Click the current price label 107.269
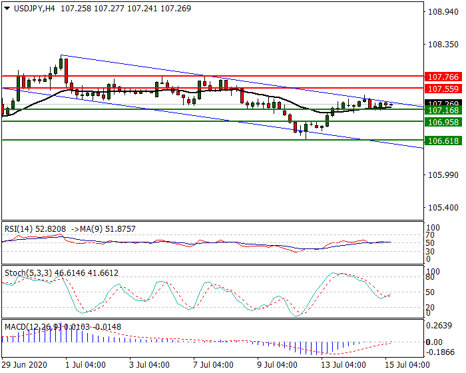This screenshot has width=466, height=373. click(443, 103)
